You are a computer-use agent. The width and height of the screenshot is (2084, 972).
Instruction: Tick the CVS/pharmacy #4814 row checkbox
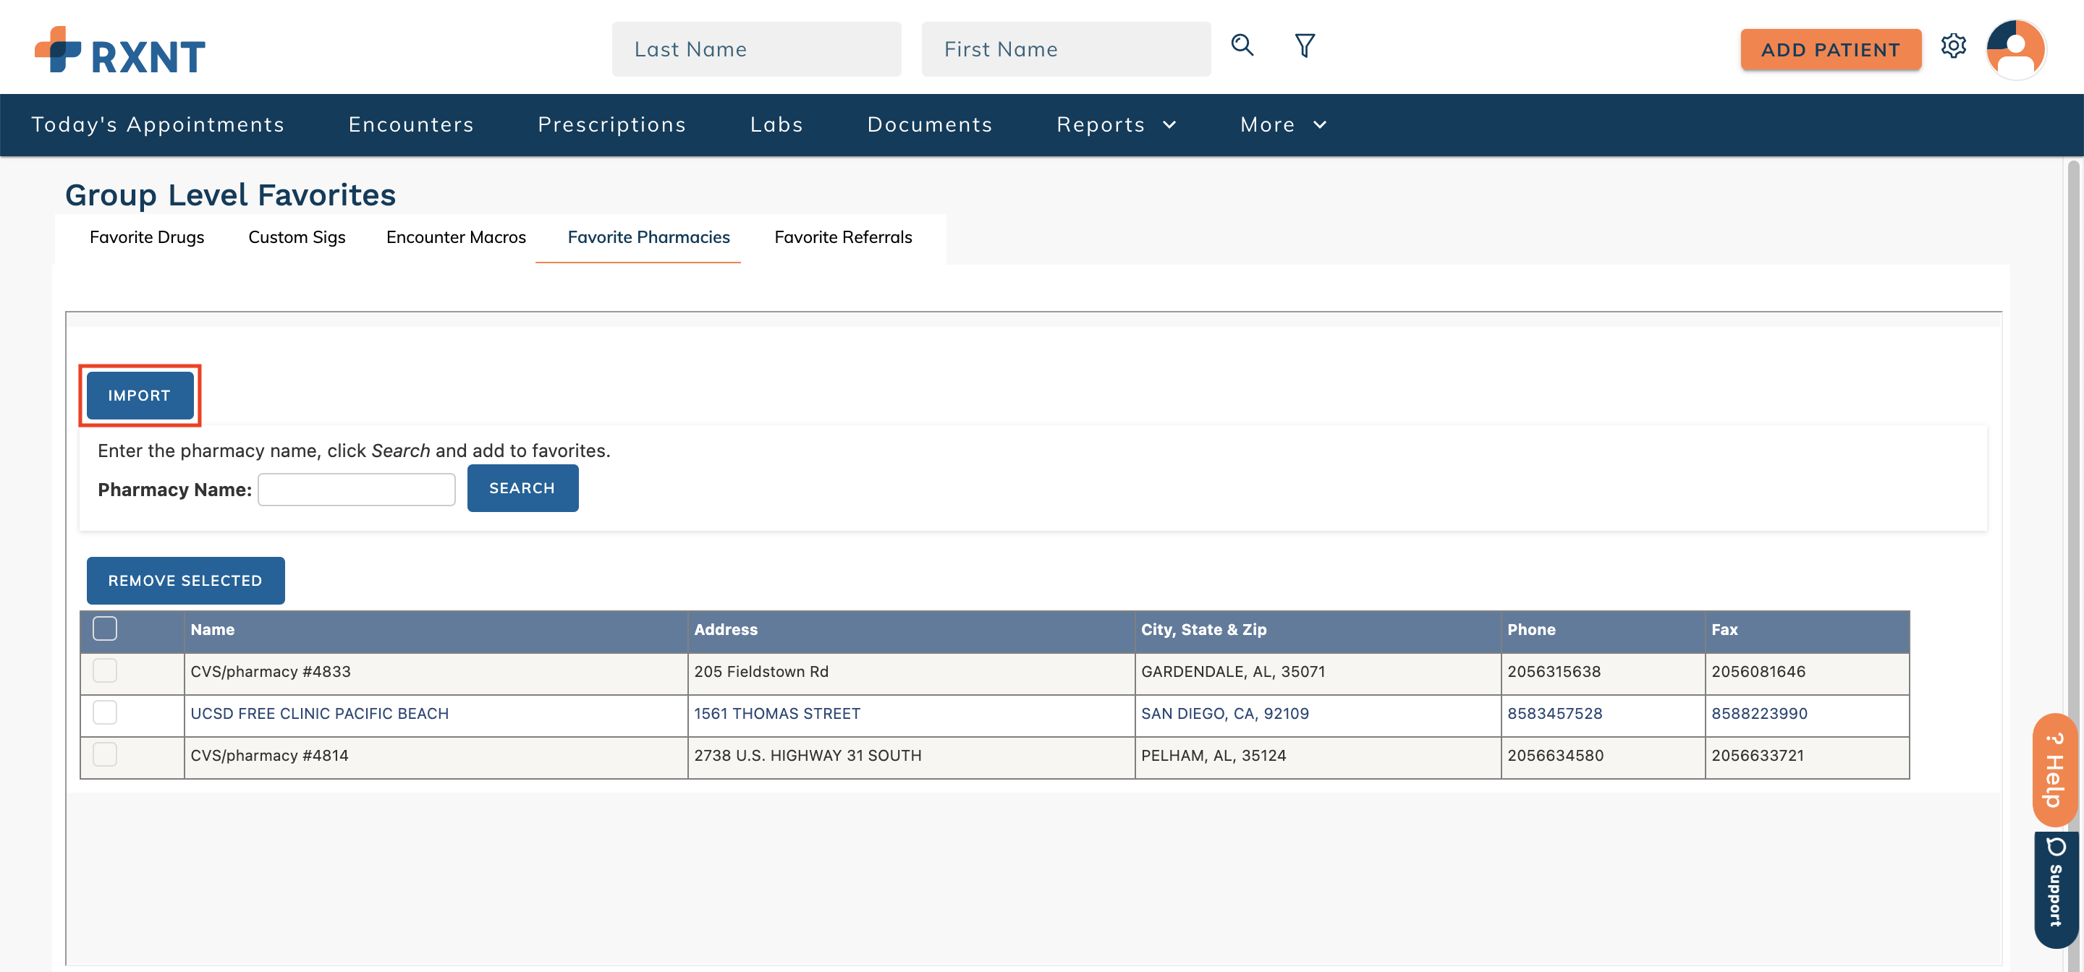point(104,754)
